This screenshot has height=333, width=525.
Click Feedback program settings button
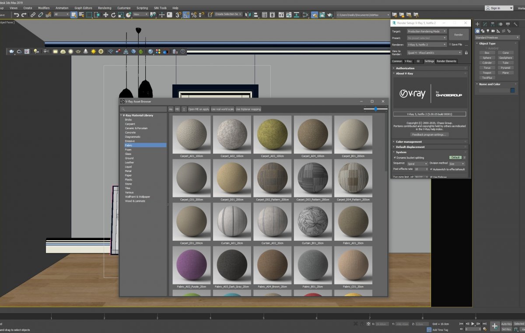(x=429, y=134)
